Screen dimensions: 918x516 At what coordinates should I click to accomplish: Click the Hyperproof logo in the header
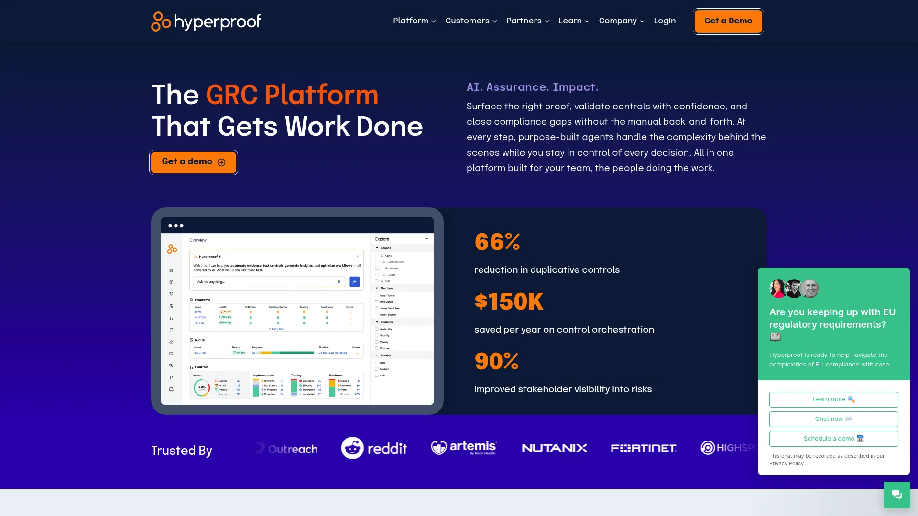tap(206, 21)
